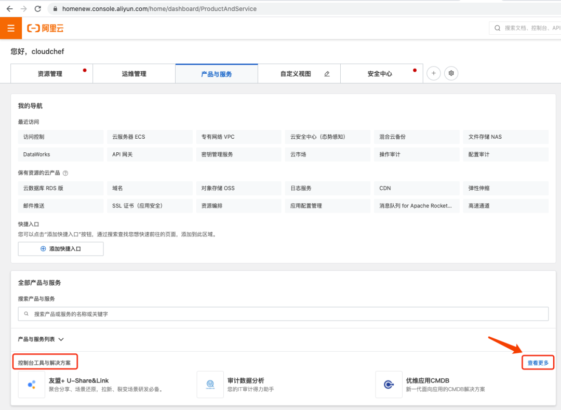The width and height of the screenshot is (561, 410).
Task: Open 专有网络 VPC
Action: (238, 137)
